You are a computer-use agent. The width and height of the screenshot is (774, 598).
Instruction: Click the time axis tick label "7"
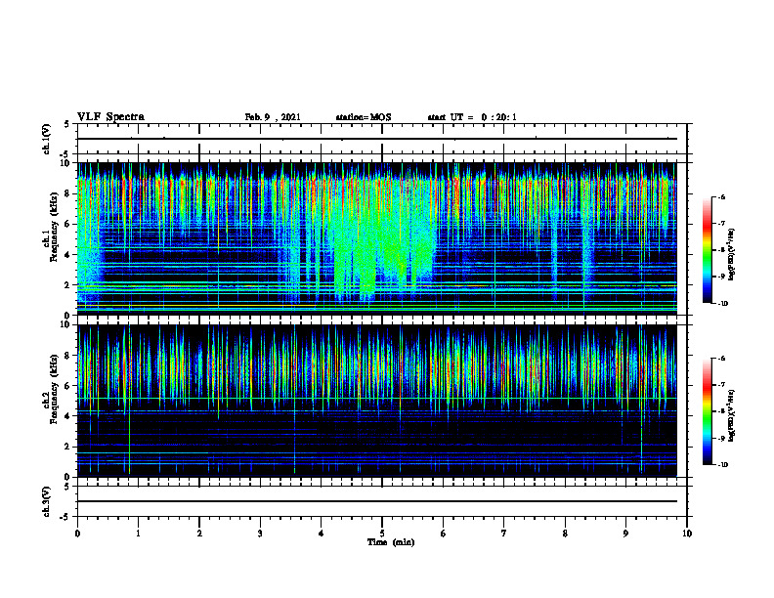[504, 534]
